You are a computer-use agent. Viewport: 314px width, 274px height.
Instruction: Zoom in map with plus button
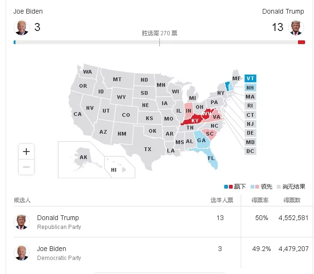pyautogui.click(x=26, y=152)
